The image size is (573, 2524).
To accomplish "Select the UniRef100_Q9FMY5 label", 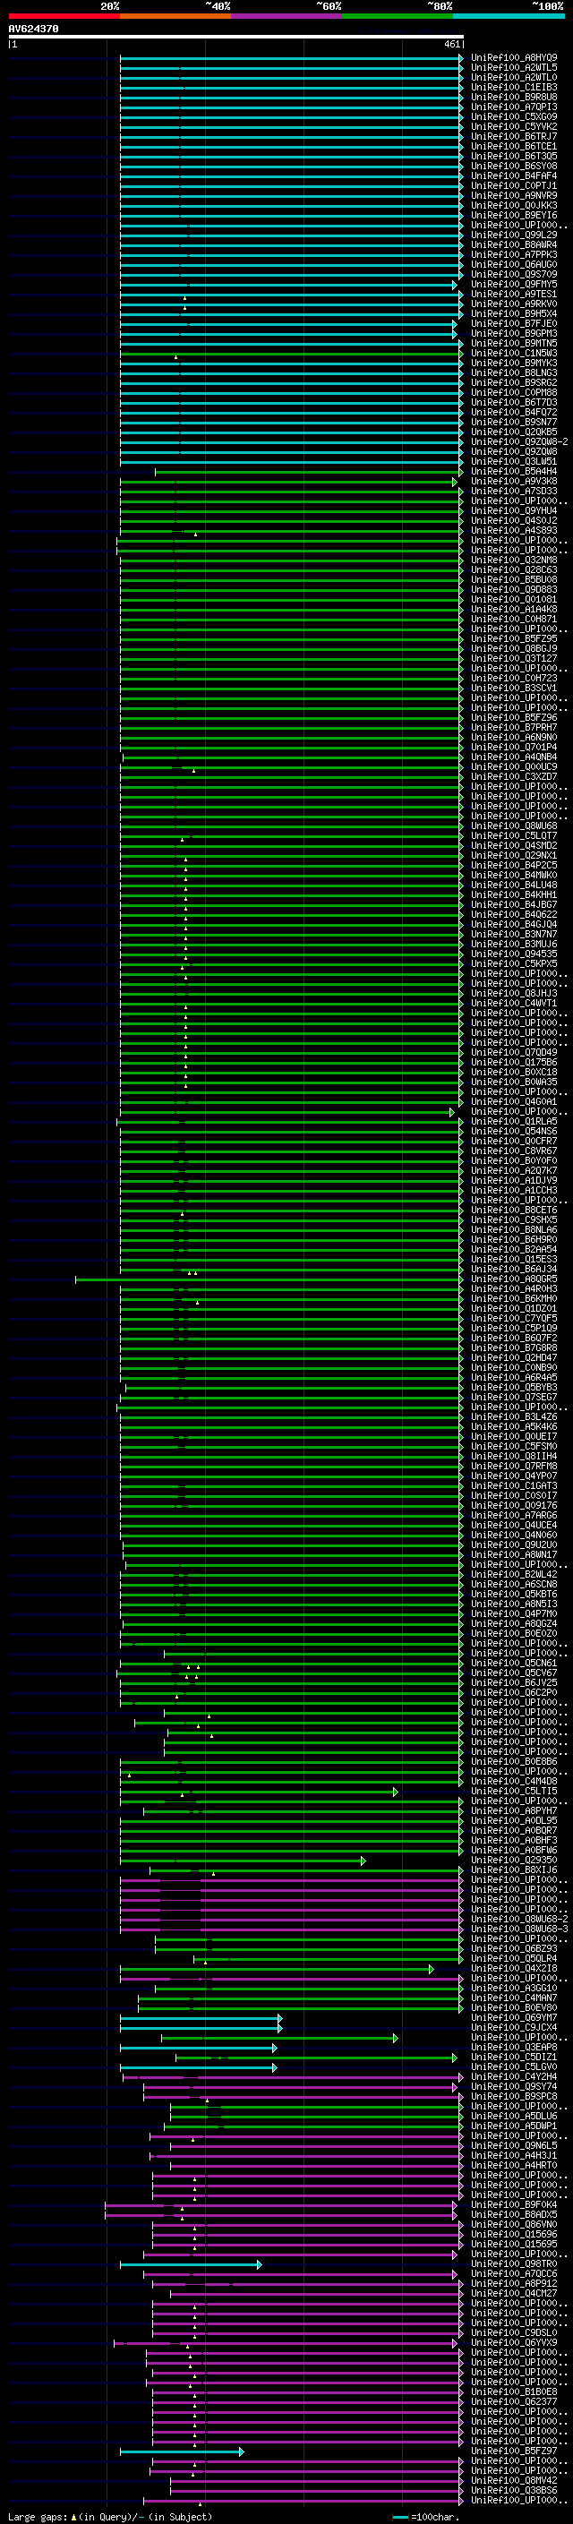I will point(514,284).
